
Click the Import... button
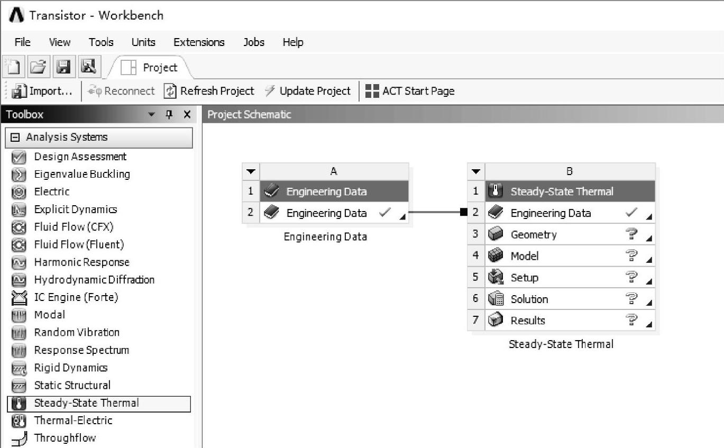[42, 91]
